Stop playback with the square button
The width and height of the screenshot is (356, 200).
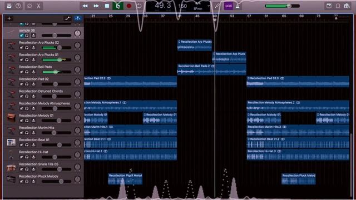point(107,6)
